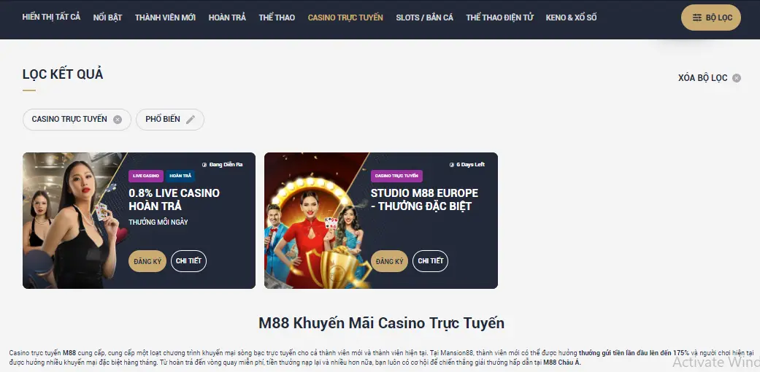Open CHI TIẾT for 0.8% Live Casino promo
760x372 pixels.
click(188, 261)
